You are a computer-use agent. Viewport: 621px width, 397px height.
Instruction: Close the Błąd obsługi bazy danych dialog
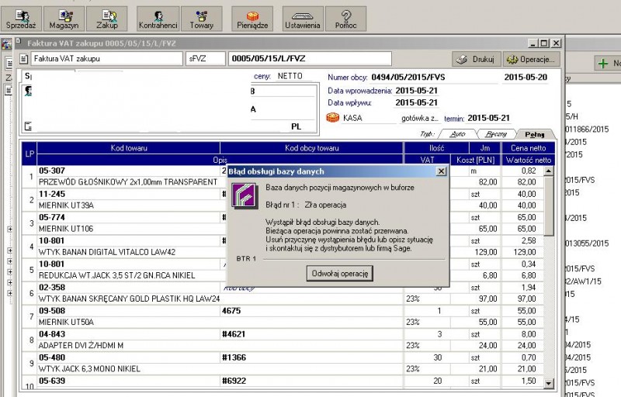(441, 171)
